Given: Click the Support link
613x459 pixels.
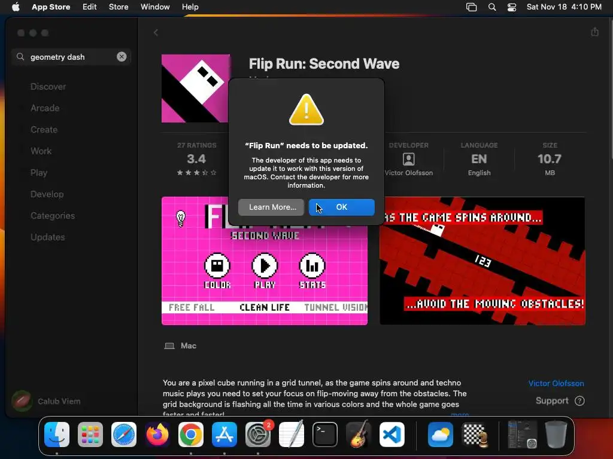Looking at the screenshot, I should click(x=551, y=401).
